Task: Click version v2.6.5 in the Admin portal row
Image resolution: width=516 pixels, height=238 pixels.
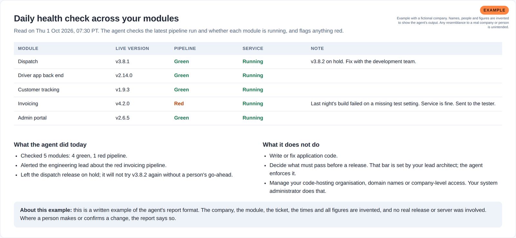Action: pyautogui.click(x=123, y=118)
